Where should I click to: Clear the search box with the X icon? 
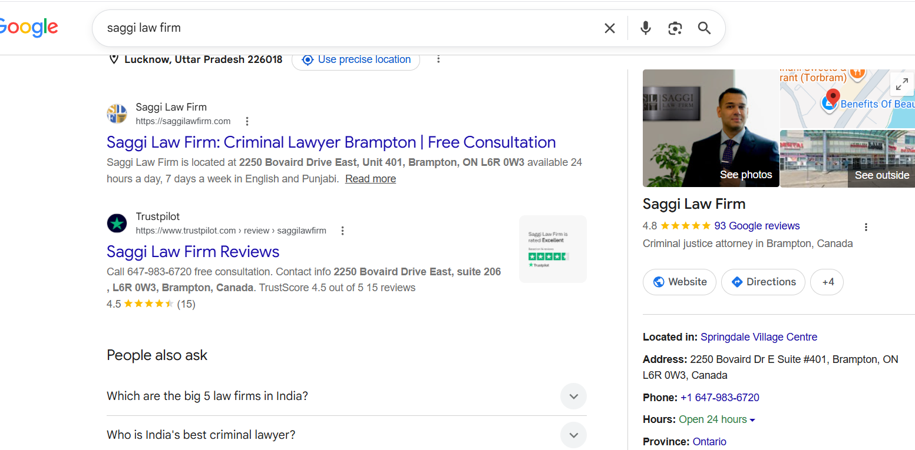coord(610,28)
